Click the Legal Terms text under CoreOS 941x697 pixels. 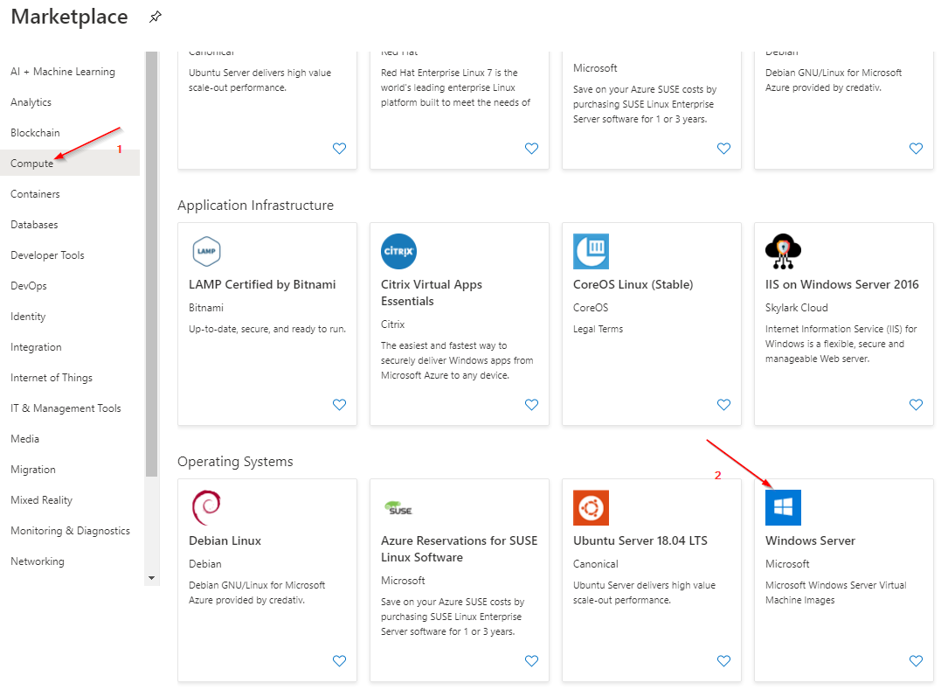tap(599, 330)
